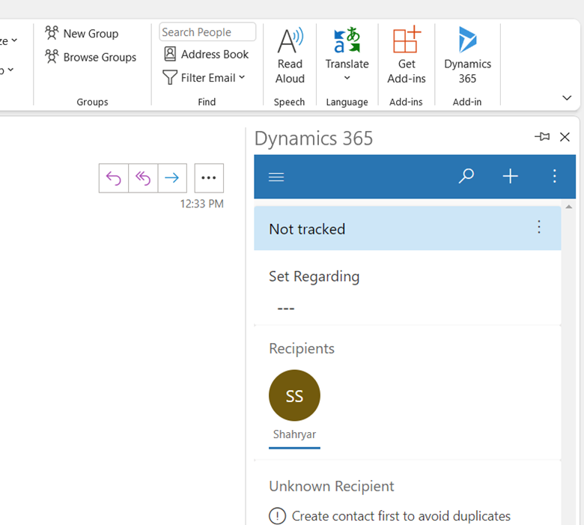Click the scrollbar up arrow in pane

point(569,207)
